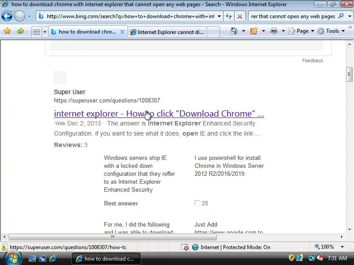Click the 'how to download c...' taskbar button
This screenshot has width=354, height=265.
tap(106, 259)
